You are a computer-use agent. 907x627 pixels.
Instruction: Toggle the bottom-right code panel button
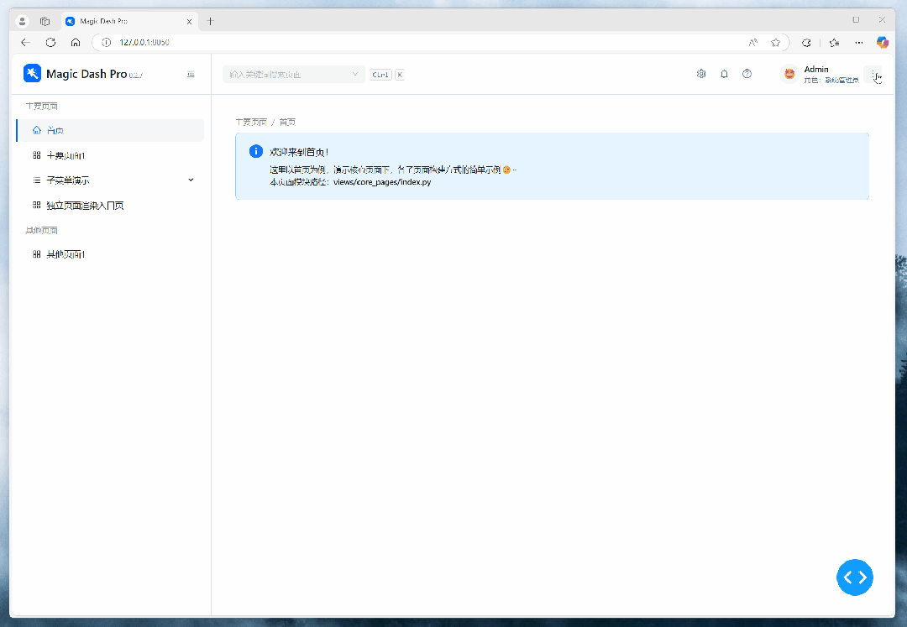tap(855, 577)
